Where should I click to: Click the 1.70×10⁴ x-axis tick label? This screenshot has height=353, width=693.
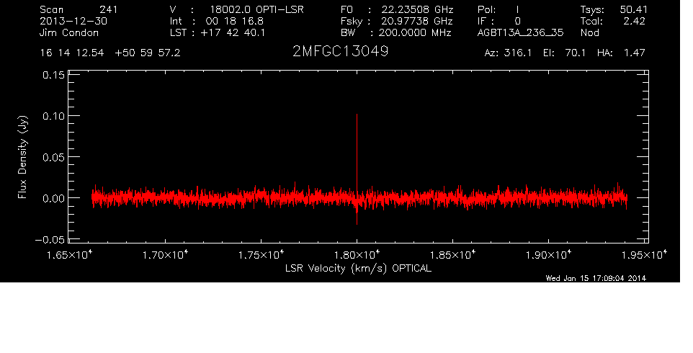point(165,255)
